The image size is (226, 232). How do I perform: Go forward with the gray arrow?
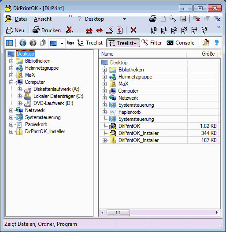tap(33, 43)
